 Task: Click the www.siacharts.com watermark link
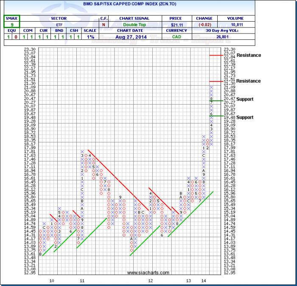[x=148, y=272]
